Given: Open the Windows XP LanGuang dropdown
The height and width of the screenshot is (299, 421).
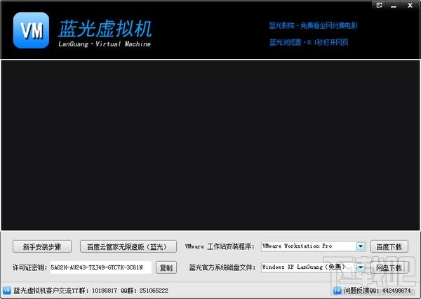Looking at the screenshot, I should pyautogui.click(x=313, y=267).
